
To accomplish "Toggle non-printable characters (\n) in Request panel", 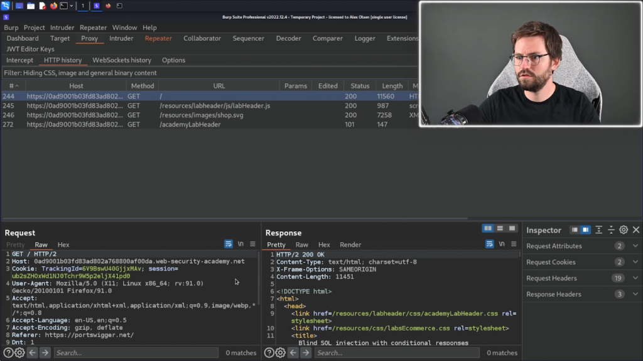I will point(240,244).
